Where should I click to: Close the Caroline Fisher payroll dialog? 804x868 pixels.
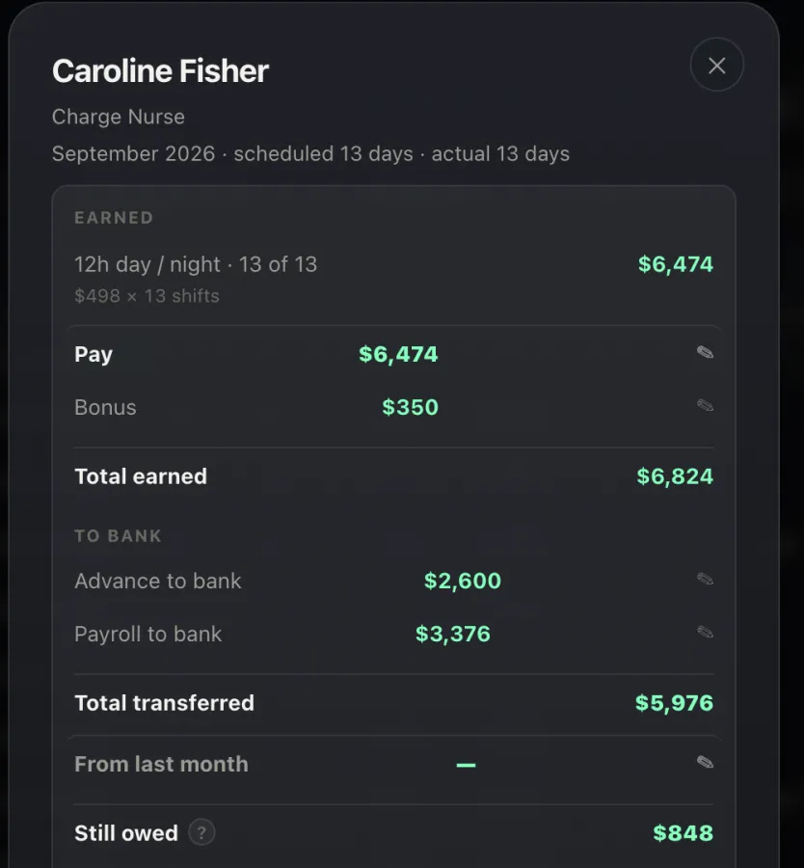coord(716,66)
